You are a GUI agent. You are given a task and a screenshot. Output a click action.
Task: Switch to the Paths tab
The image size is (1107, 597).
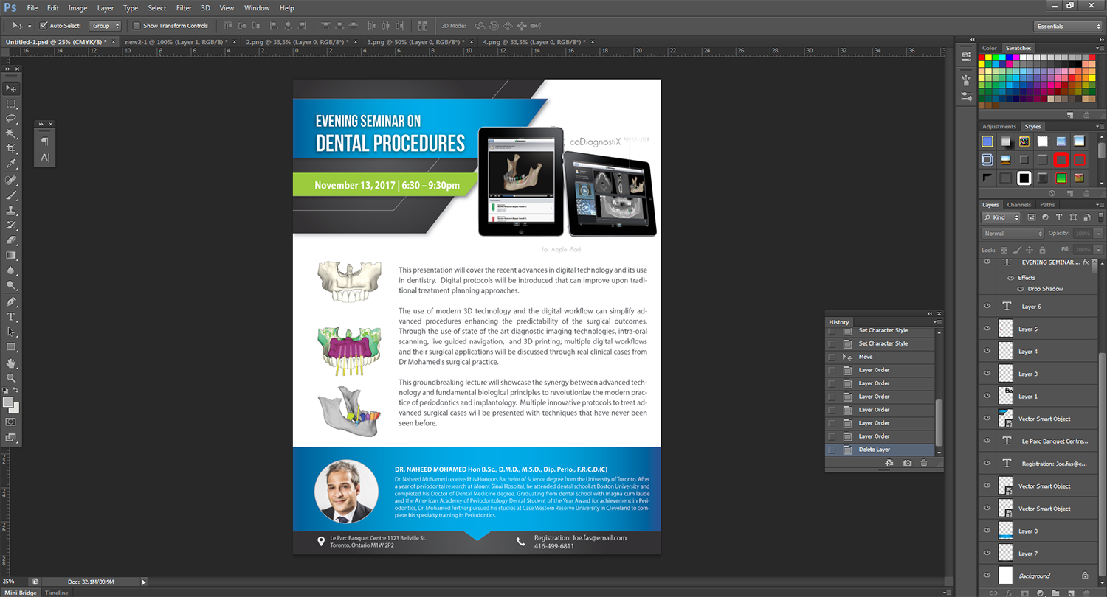pyautogui.click(x=1047, y=205)
